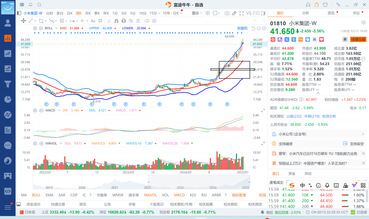This screenshot has height=219, width=369.
Task: Open the orange wallet icon
Action: (x=317, y=4)
